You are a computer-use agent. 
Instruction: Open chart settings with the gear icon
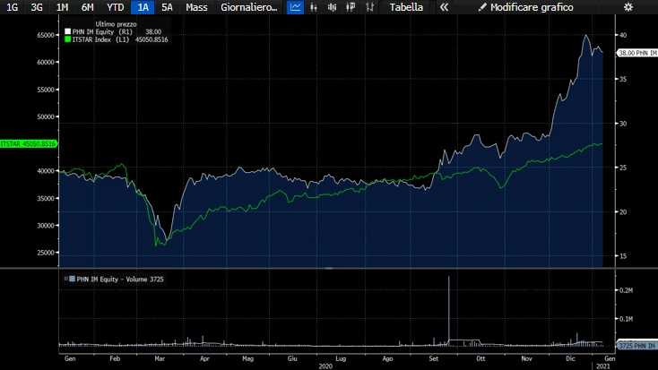(x=628, y=7)
